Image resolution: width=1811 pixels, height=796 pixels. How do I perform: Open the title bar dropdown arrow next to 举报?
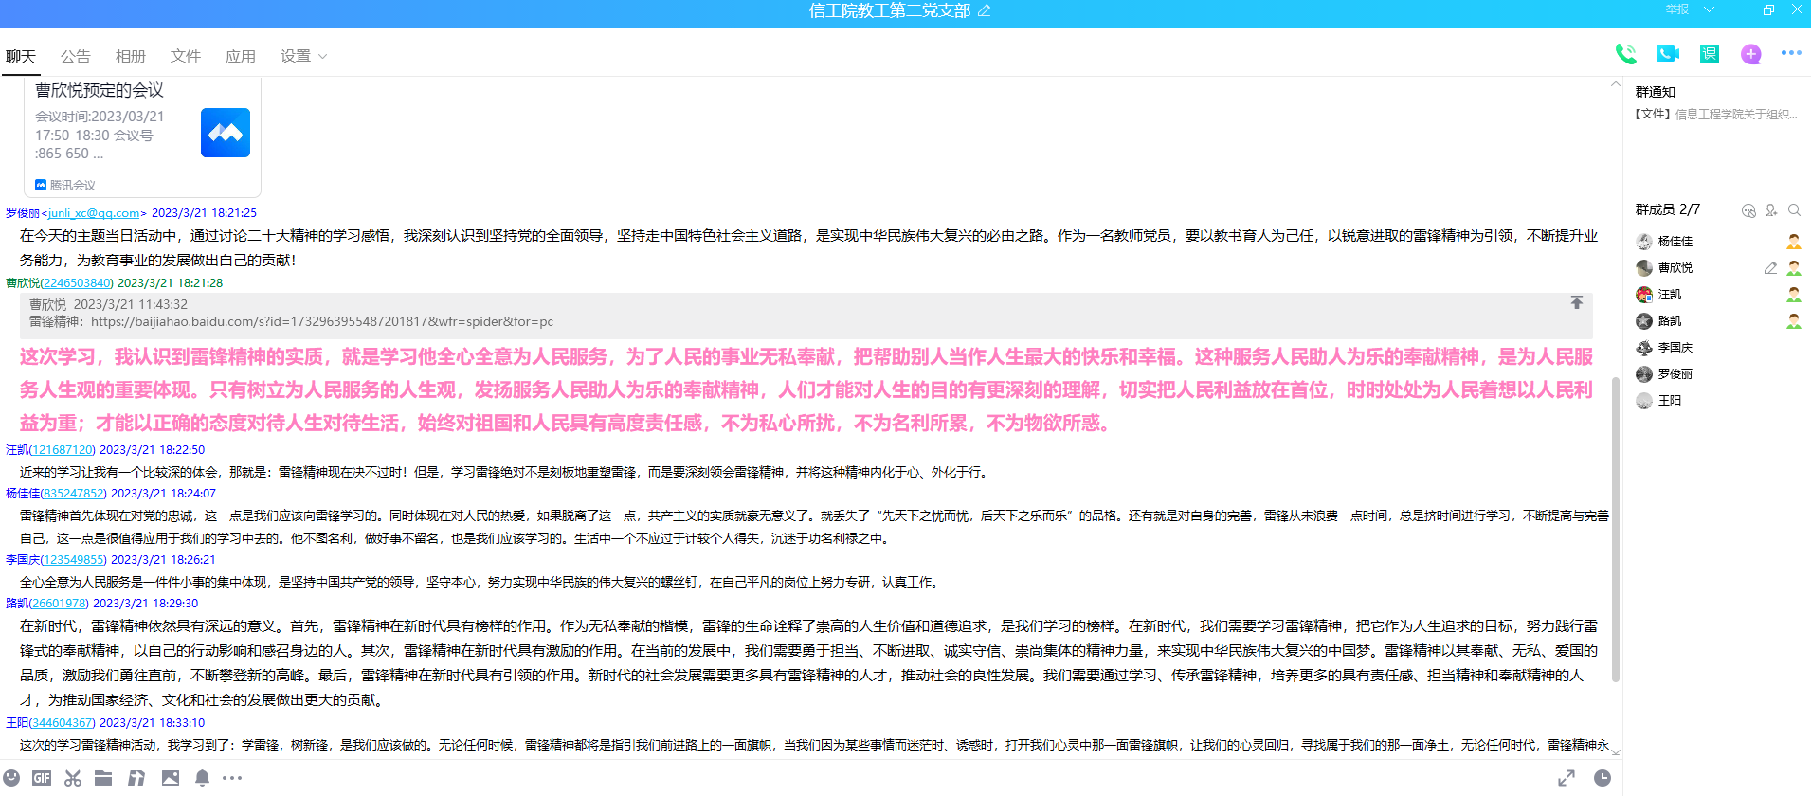(x=1710, y=9)
